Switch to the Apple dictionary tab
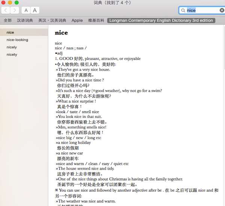This screenshot has height=206, width=225. (x=77, y=20)
